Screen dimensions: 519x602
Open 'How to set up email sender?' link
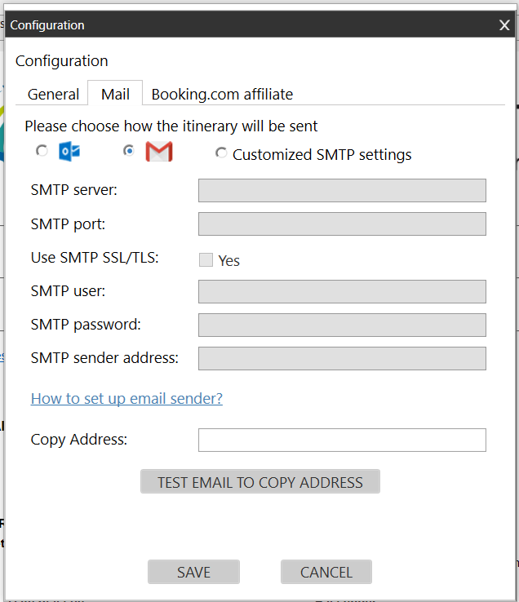[126, 398]
